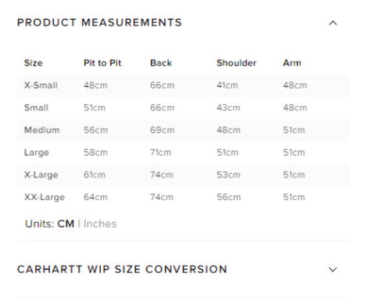
Task: Select the Small size row label
Action: pos(36,108)
